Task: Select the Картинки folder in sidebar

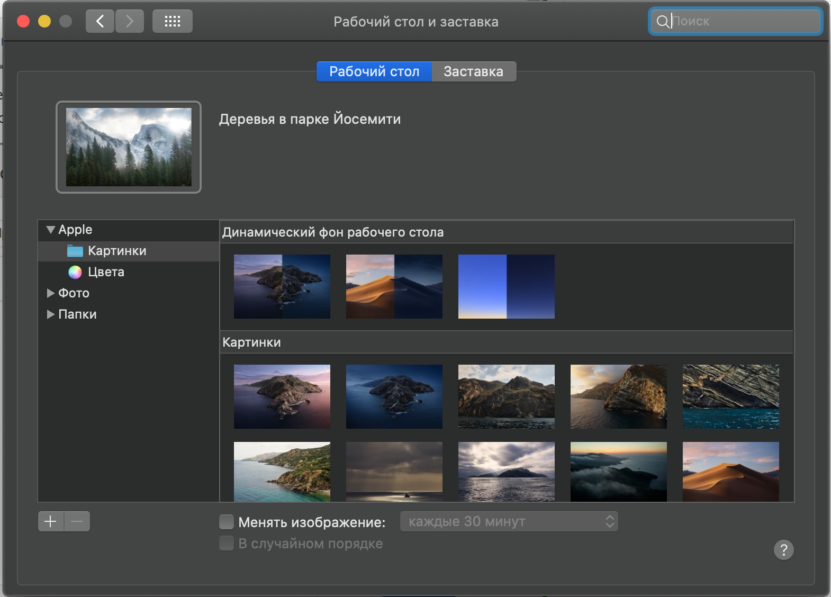Action: pos(117,251)
